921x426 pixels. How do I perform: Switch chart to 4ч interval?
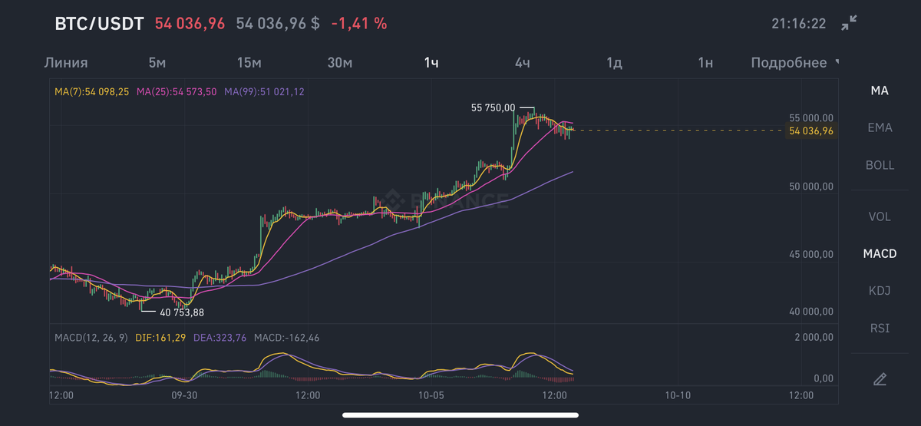(x=523, y=63)
